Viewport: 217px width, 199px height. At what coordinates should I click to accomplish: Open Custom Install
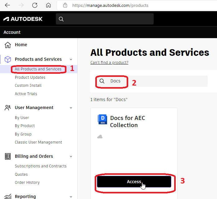[28, 86]
